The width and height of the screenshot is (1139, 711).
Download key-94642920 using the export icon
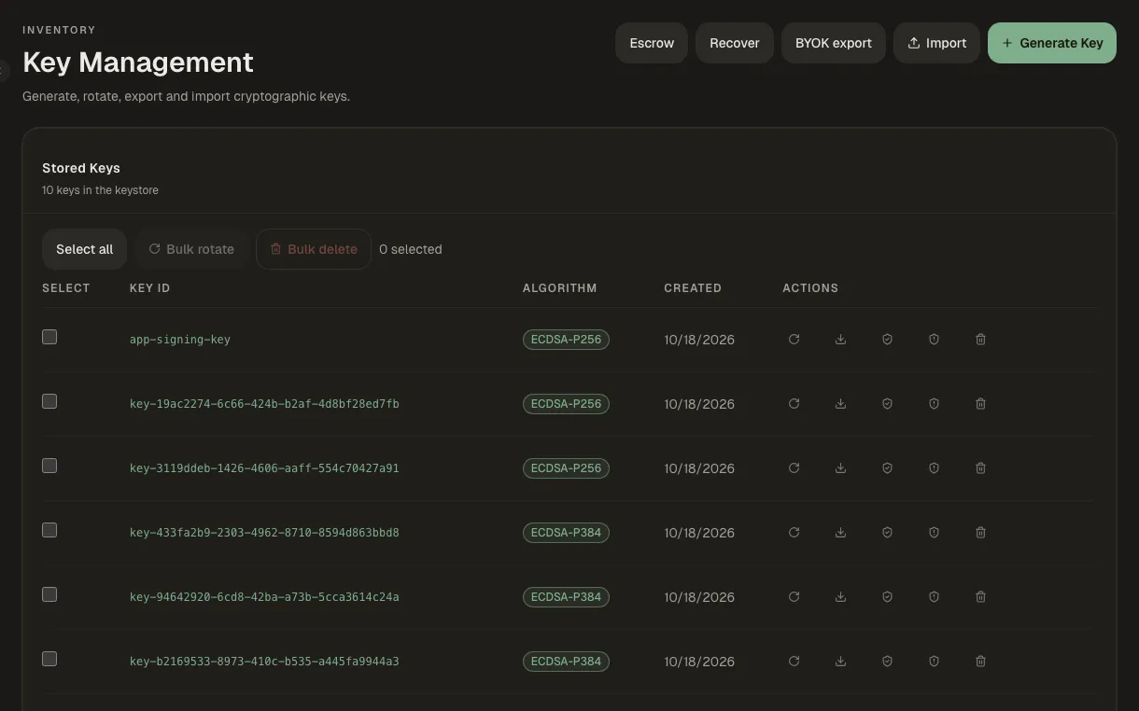point(840,597)
